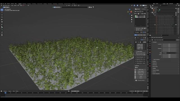
Task: Switch perspective/orthographic grid gizmo icon
Action: click(132, 22)
